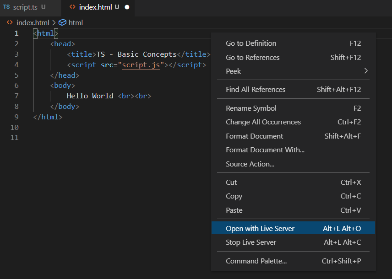Click the script.js link in the code
Image resolution: width=392 pixels, height=279 pixels.
[x=141, y=65]
